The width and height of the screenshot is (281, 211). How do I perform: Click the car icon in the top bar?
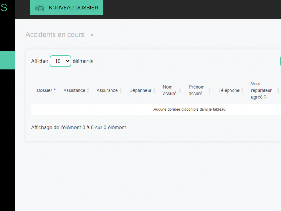[x=40, y=8]
